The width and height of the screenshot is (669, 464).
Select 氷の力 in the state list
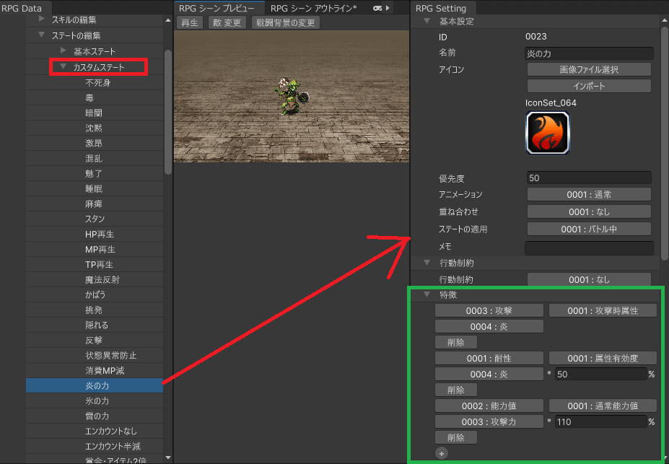point(97,400)
